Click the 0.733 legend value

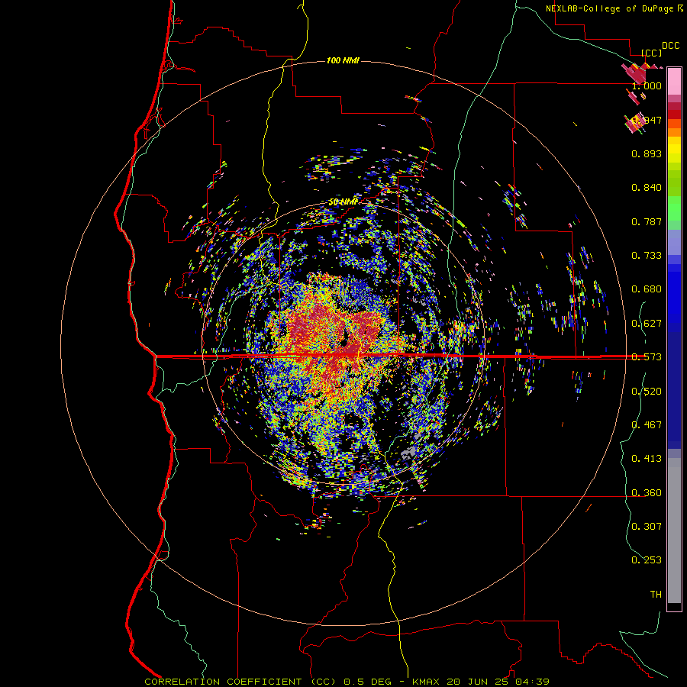pos(647,256)
